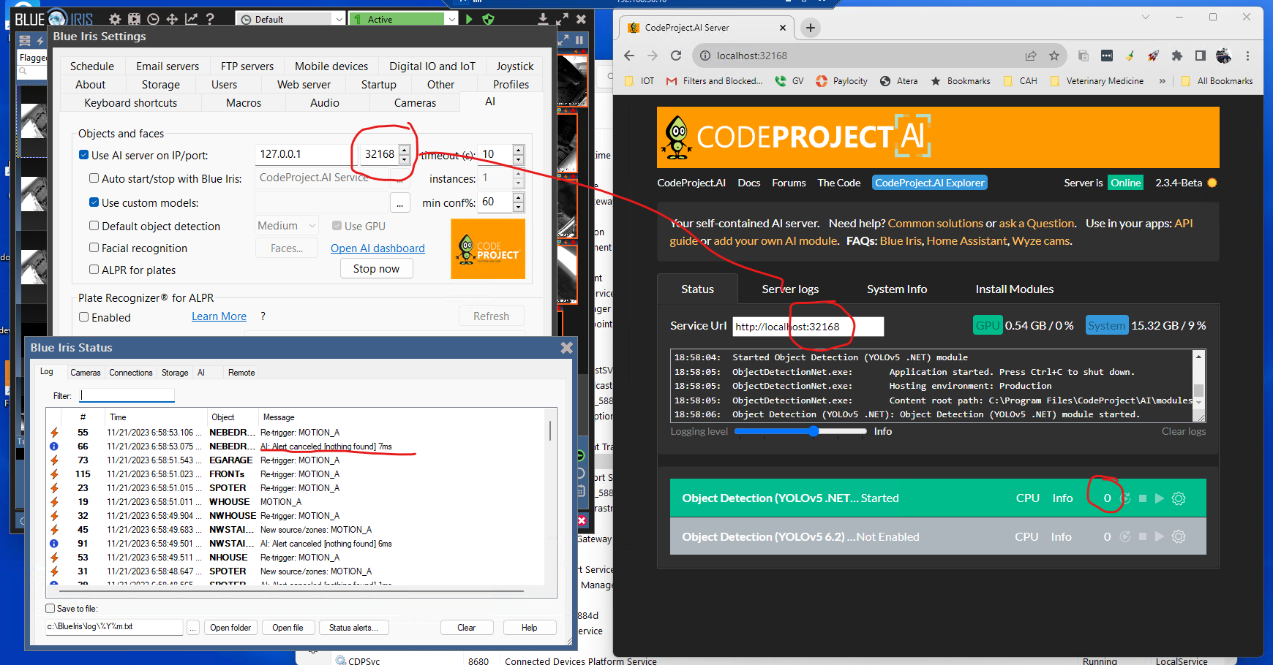Expand the Active profile dropdown
The image size is (1273, 665).
click(x=451, y=20)
